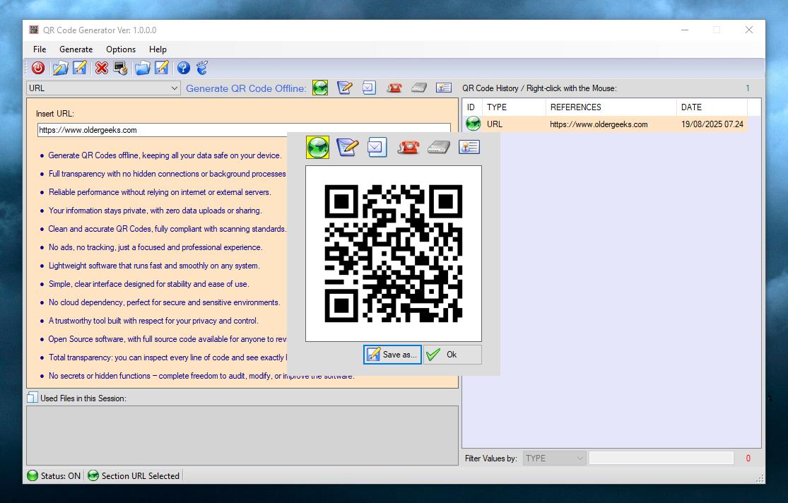
Task: Select the red telephone icon in the main header row
Action: [x=394, y=88]
